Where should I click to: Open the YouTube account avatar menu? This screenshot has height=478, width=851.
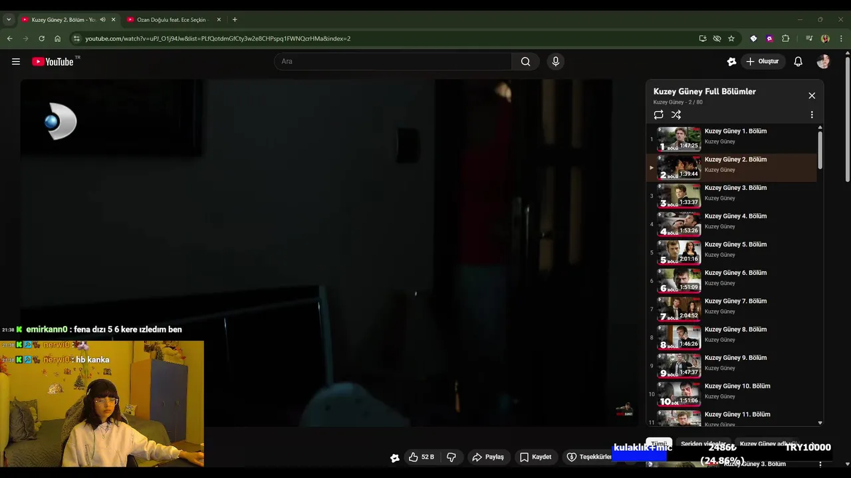tap(824, 62)
